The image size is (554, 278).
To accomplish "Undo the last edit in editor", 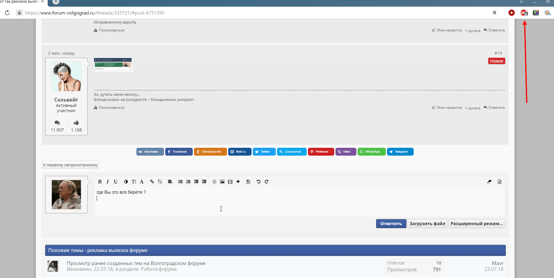I will tap(259, 182).
